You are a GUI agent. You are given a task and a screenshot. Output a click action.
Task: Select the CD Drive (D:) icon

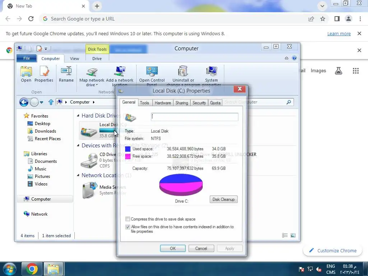coord(89,160)
